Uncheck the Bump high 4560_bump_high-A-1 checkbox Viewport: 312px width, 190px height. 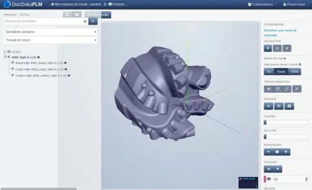13,63
